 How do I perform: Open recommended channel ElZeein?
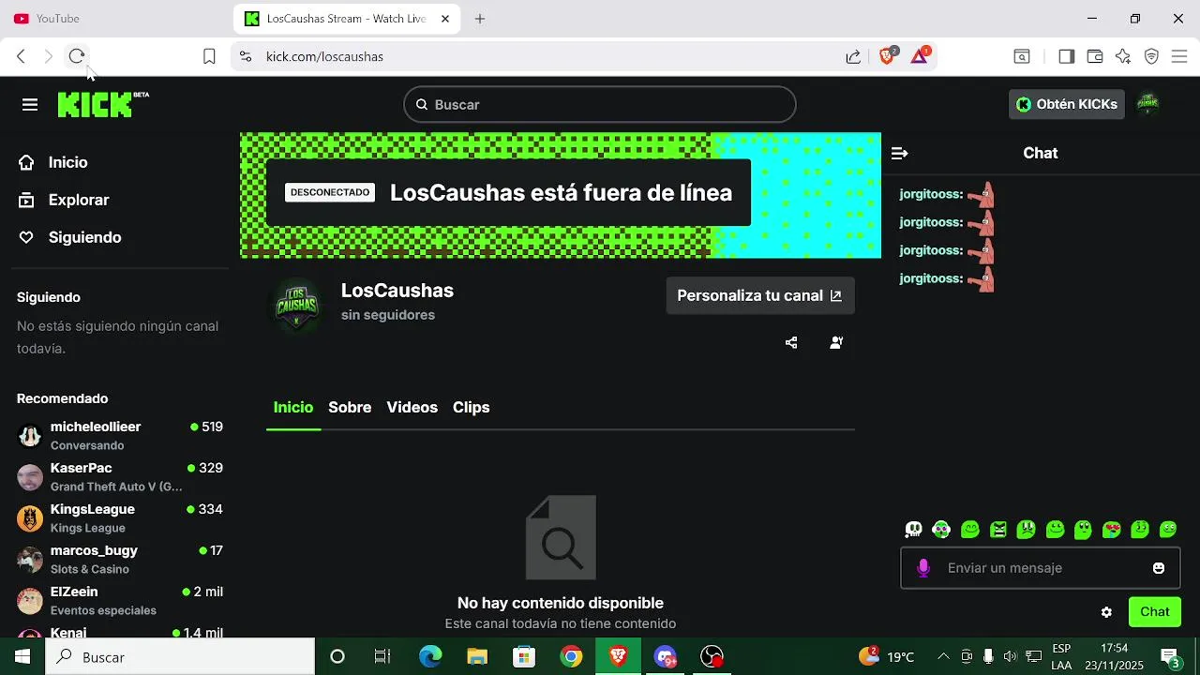120,601
